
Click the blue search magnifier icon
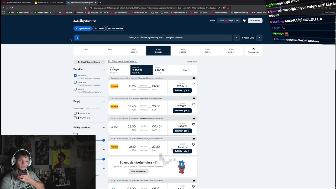point(77,38)
